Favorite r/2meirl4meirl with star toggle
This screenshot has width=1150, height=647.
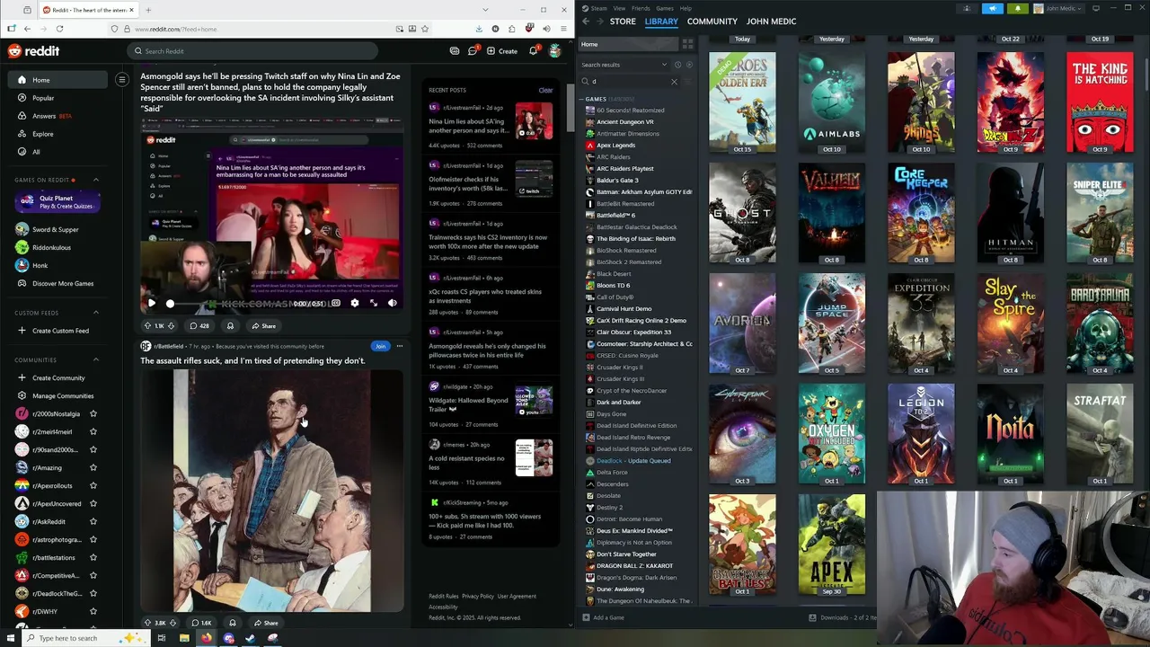93,431
